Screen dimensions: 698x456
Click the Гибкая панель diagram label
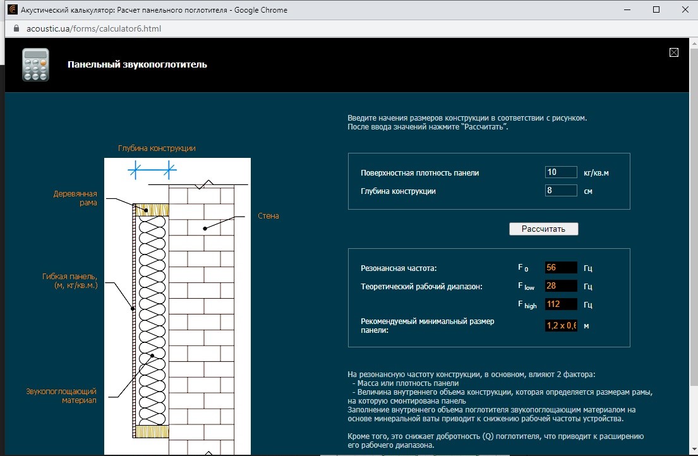70,280
